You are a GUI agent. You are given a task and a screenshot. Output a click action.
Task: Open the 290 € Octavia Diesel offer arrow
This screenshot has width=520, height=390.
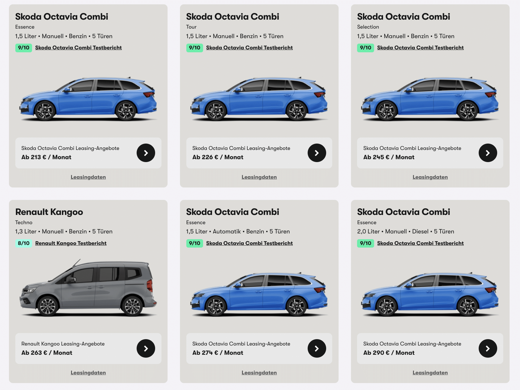pos(488,348)
